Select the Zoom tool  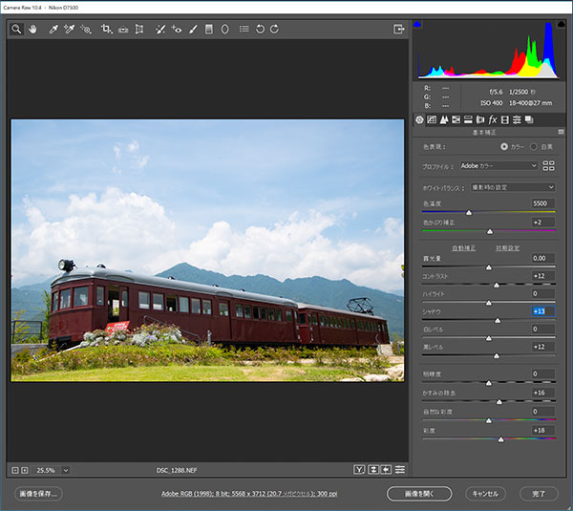click(16, 29)
